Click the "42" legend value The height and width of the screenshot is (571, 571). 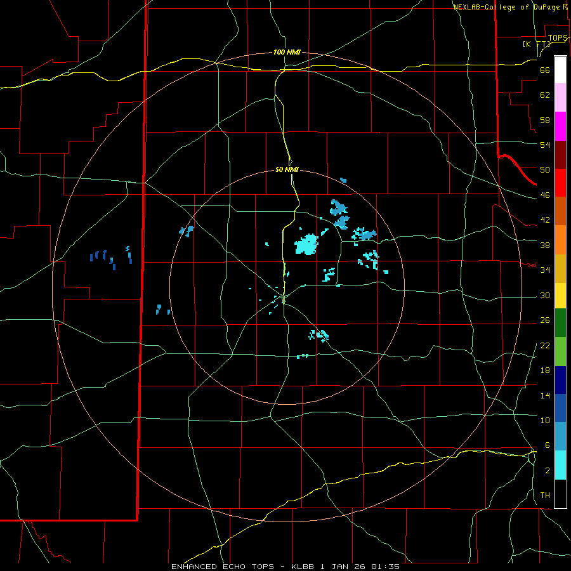(x=545, y=220)
